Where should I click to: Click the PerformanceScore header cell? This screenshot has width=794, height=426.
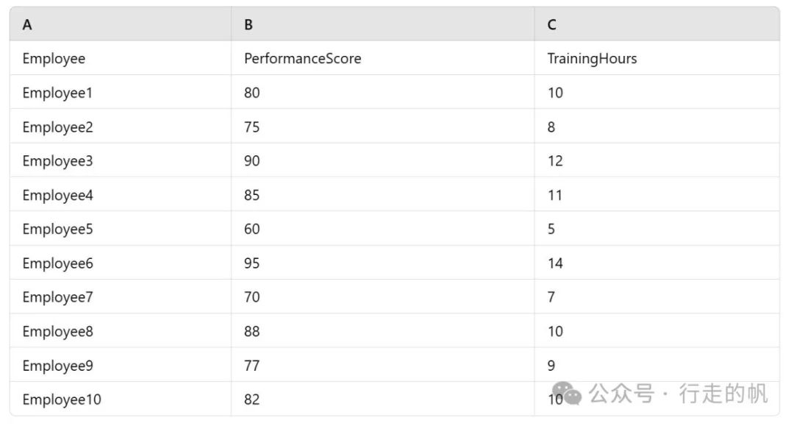pyautogui.click(x=383, y=58)
